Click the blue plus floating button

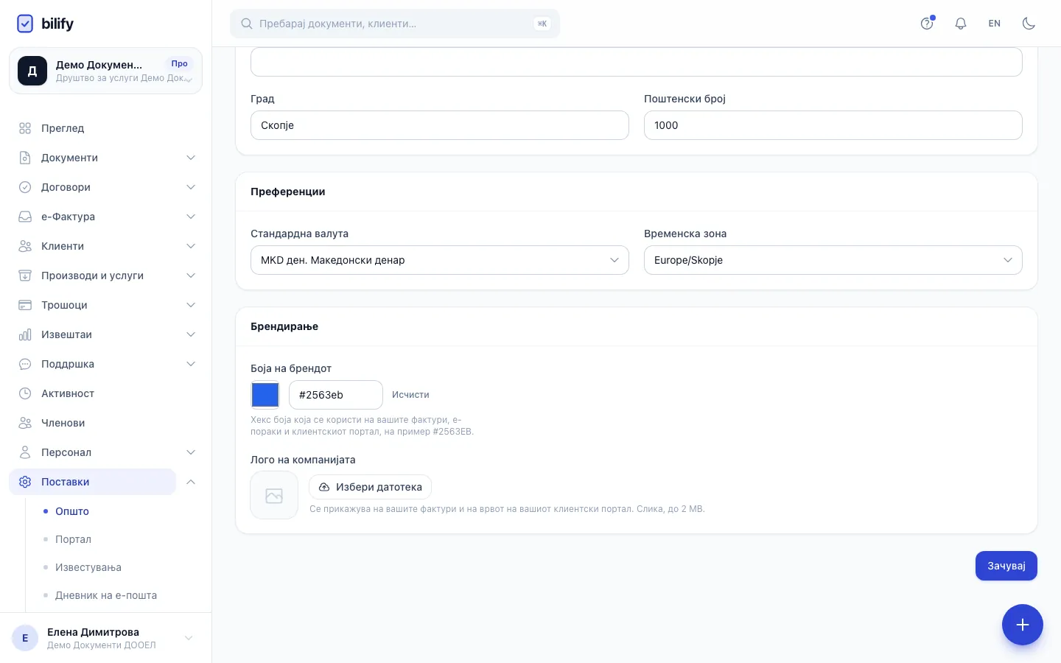pyautogui.click(x=1023, y=625)
